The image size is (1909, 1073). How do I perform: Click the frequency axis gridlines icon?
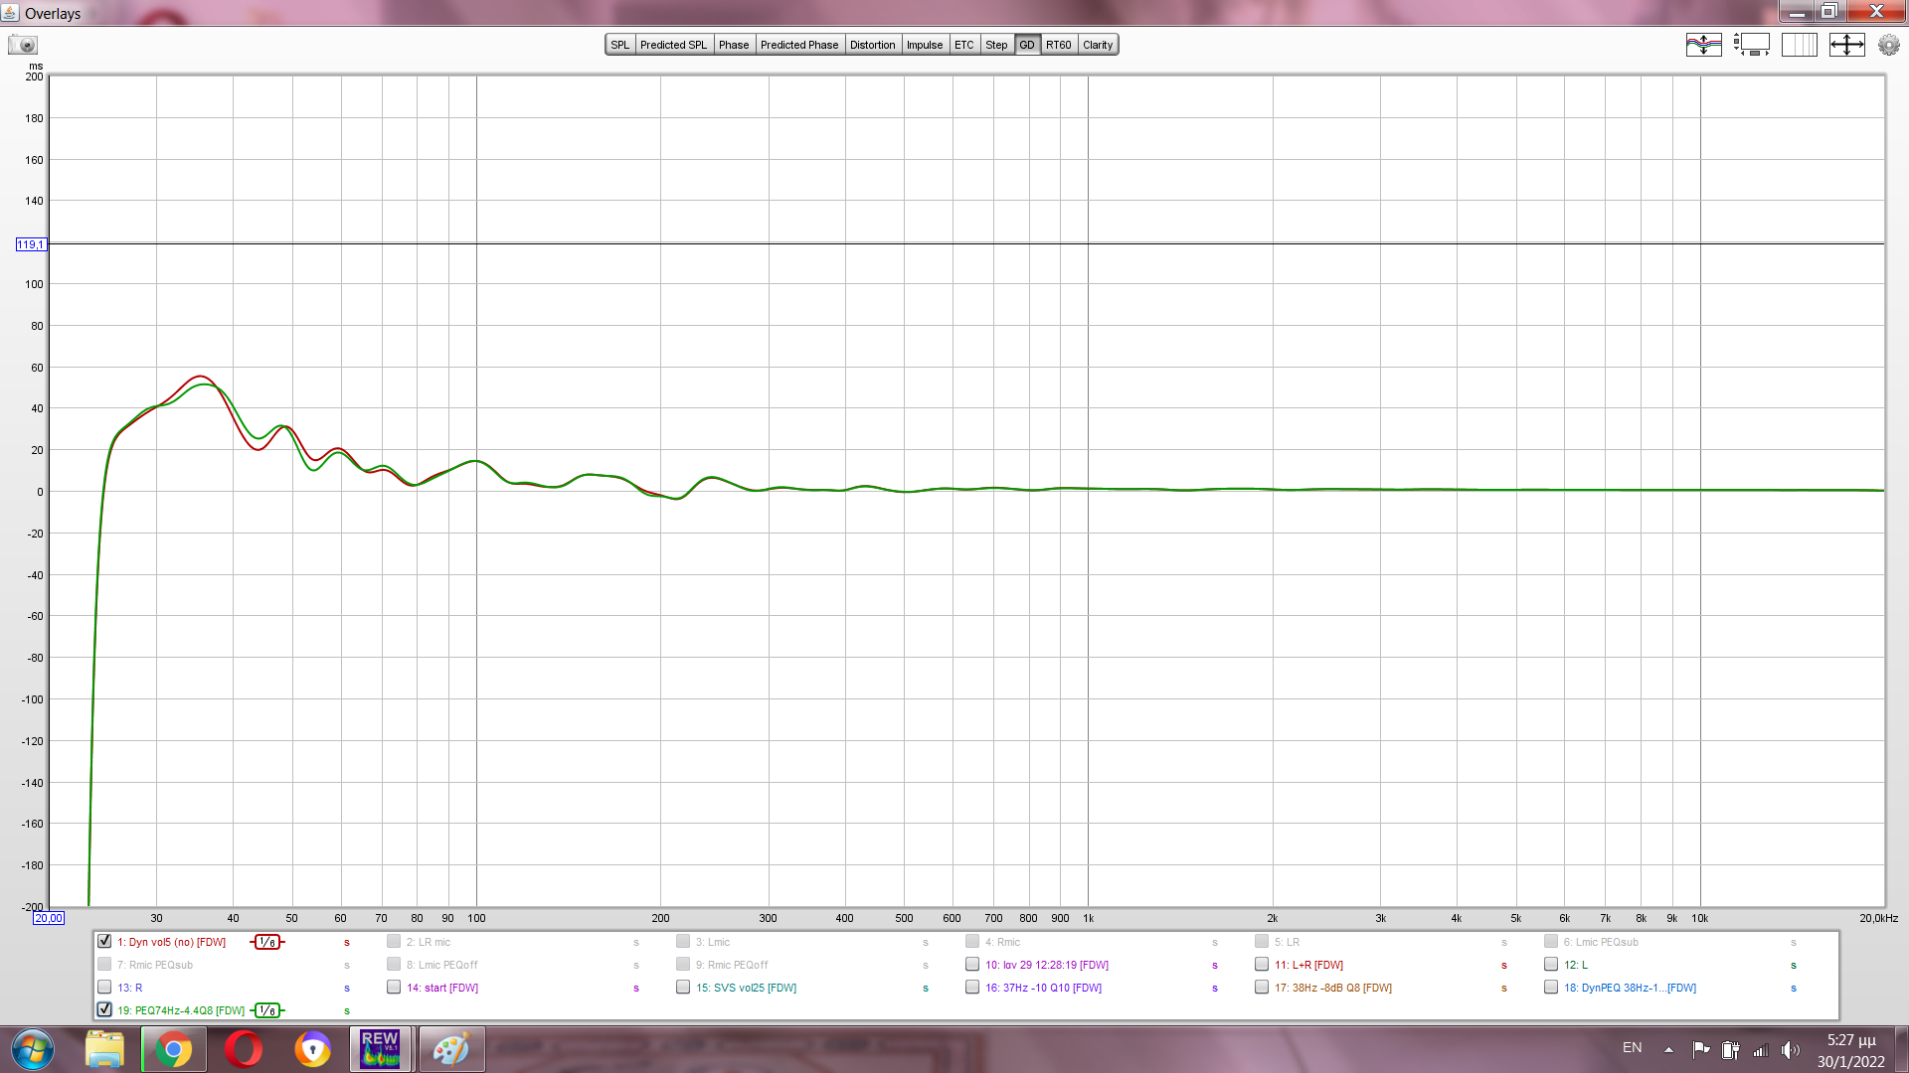(1799, 45)
